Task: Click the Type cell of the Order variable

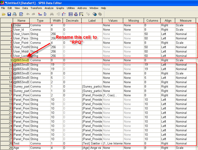Action: [40, 25]
